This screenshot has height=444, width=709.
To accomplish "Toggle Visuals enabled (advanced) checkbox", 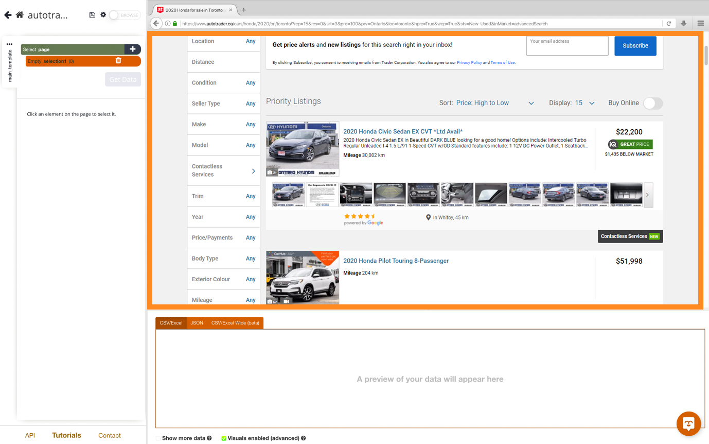I will coord(224,438).
